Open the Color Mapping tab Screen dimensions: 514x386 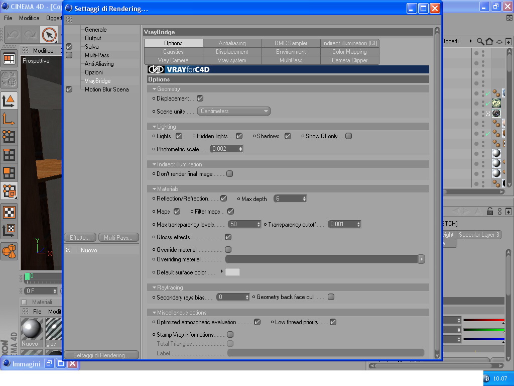[x=349, y=52]
